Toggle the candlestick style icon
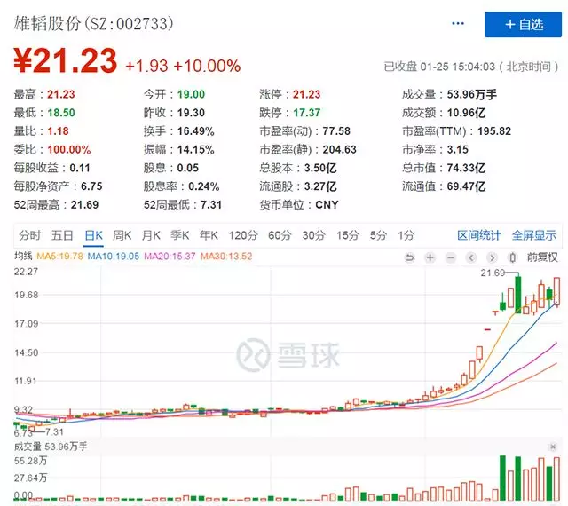568x506 pixels. tap(512, 257)
